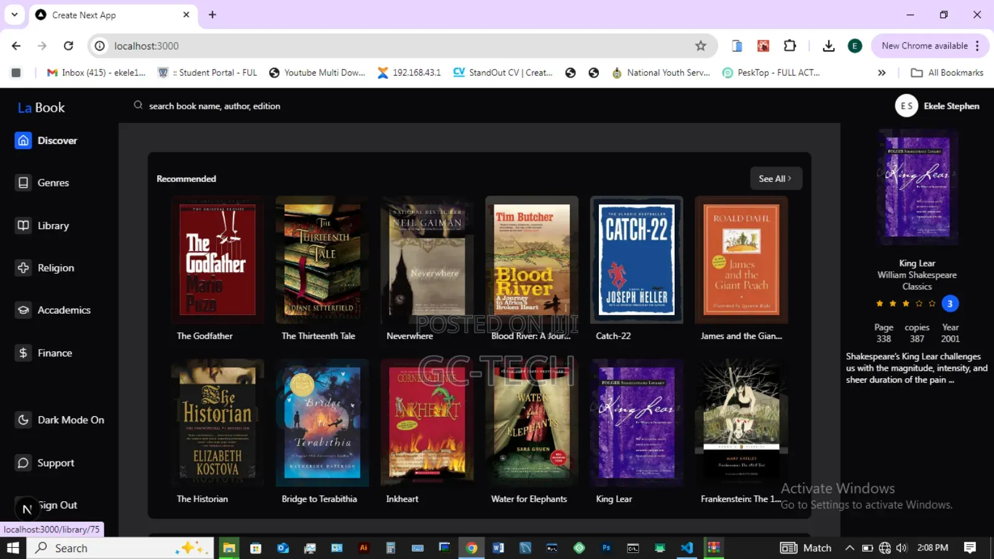Open the Finance dollar icon

pyautogui.click(x=23, y=353)
